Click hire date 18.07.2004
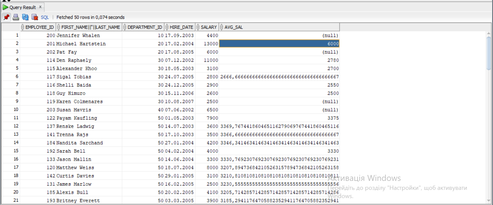493x205 pixels. pos(180,167)
